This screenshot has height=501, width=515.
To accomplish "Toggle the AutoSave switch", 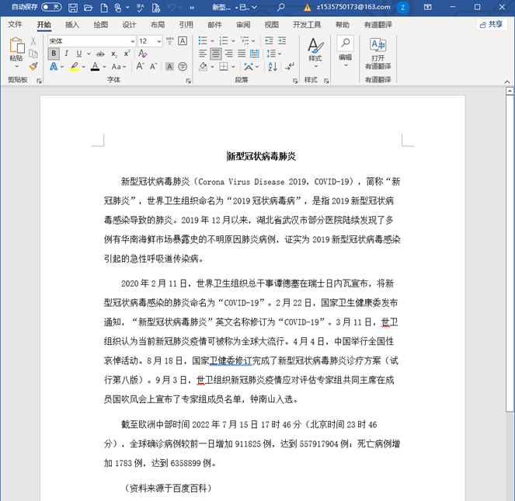I will 51,7.
